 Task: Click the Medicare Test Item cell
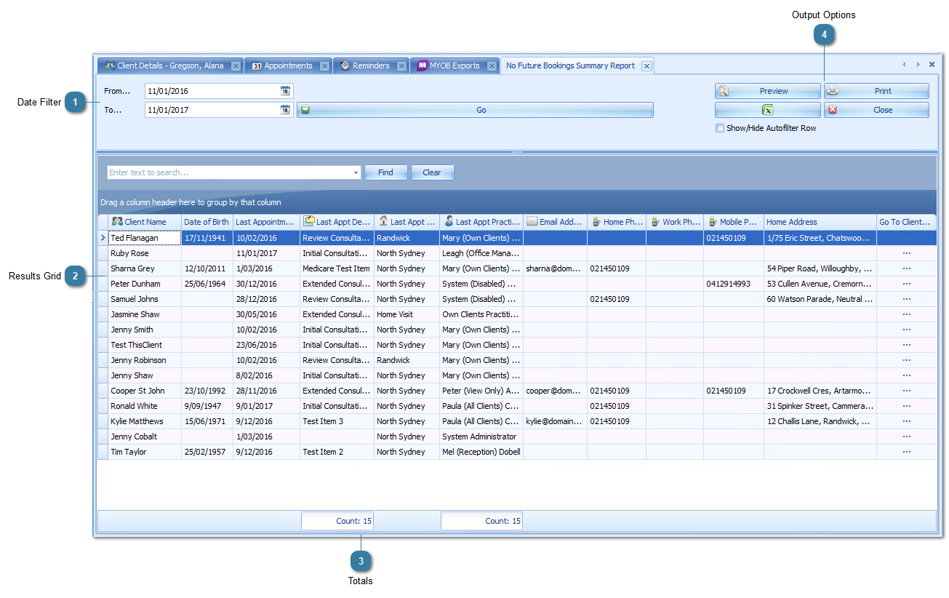(337, 268)
